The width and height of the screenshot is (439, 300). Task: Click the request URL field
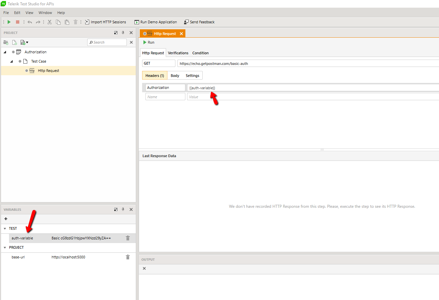click(x=308, y=64)
